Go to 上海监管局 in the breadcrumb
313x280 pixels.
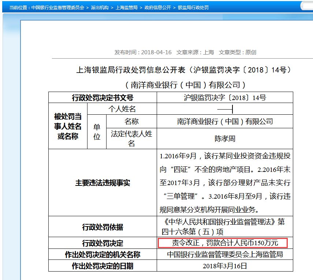tap(126, 7)
